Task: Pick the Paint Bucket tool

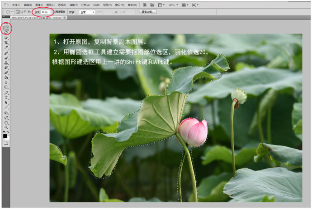Action: (x=6, y=77)
